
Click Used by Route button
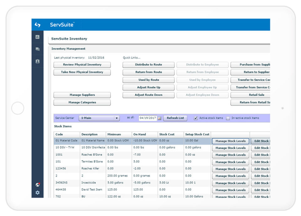tap(148, 80)
